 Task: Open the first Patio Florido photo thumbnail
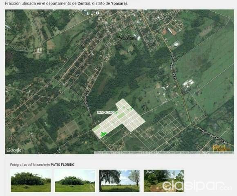(x=31, y=181)
